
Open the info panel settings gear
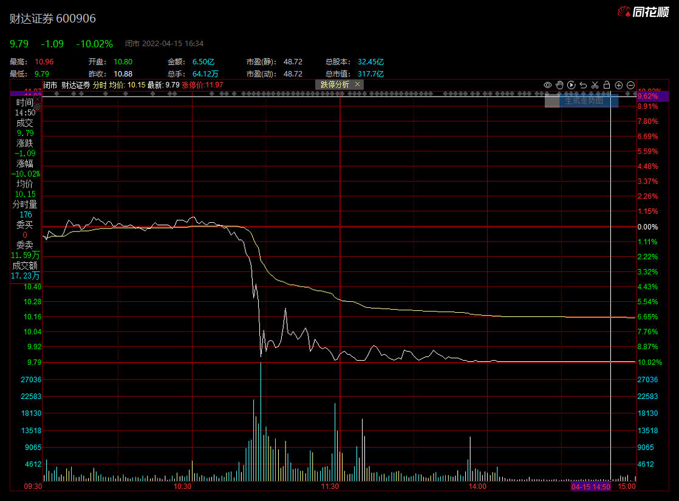click(x=38, y=106)
